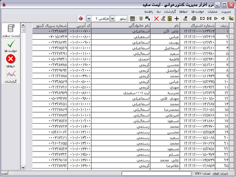Open the red cross خطاها sidebar item
The image size is (236, 177).
tap(11, 61)
